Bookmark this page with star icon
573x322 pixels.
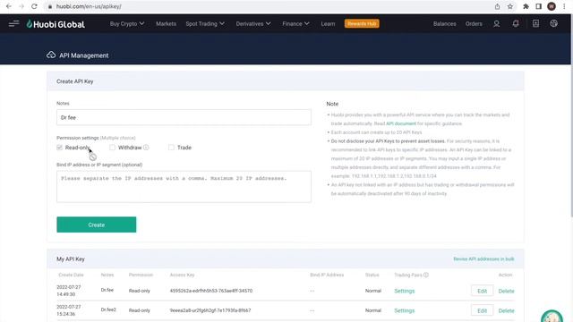point(510,6)
